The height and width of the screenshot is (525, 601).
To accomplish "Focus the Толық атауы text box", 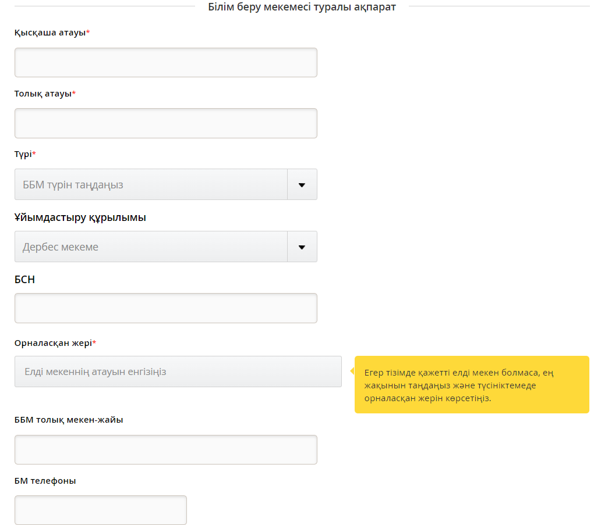I will point(165,123).
